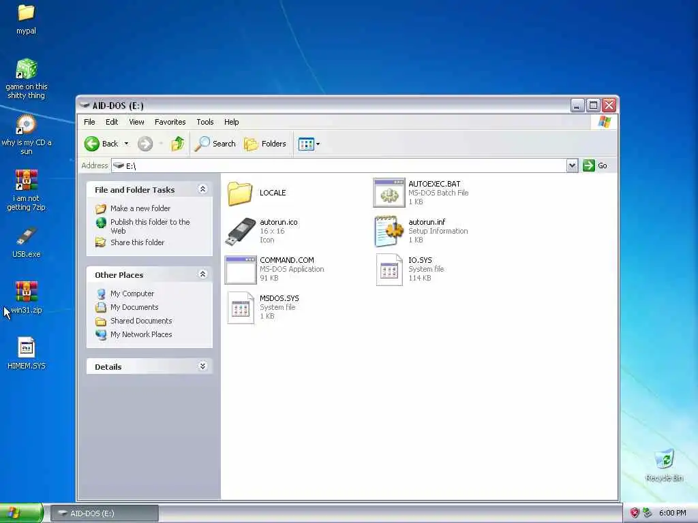This screenshot has width=698, height=523.
Task: Click the Back arrow button
Action: (102, 144)
